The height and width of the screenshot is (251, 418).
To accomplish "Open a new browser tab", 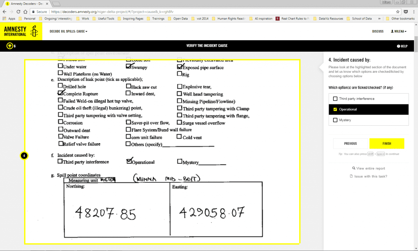I will 56,4.
